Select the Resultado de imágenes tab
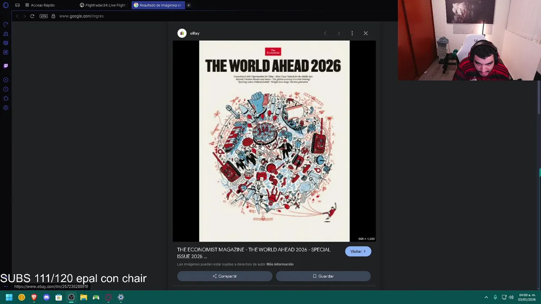Image resolution: width=541 pixels, height=304 pixels. (x=158, y=5)
